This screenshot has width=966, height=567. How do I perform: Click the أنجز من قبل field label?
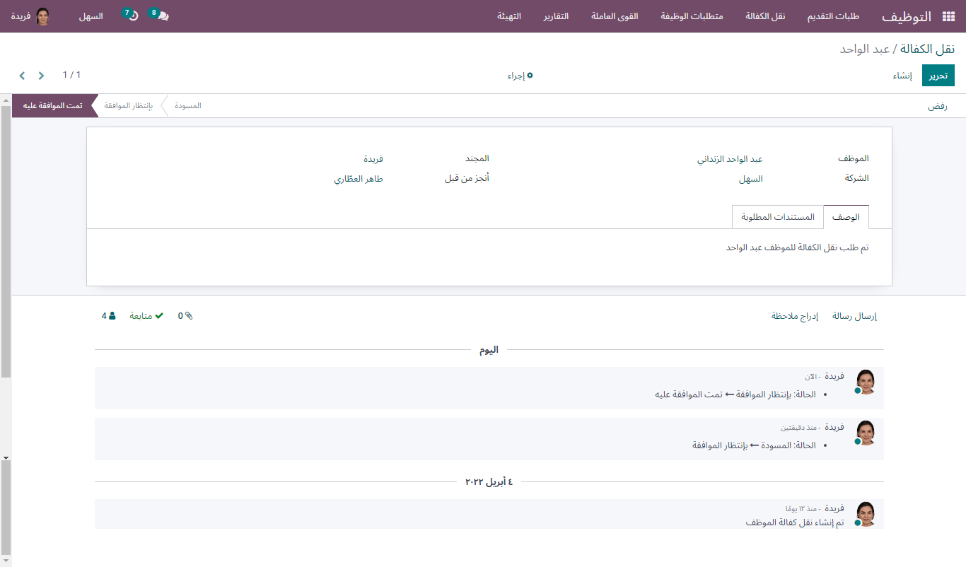coord(467,178)
